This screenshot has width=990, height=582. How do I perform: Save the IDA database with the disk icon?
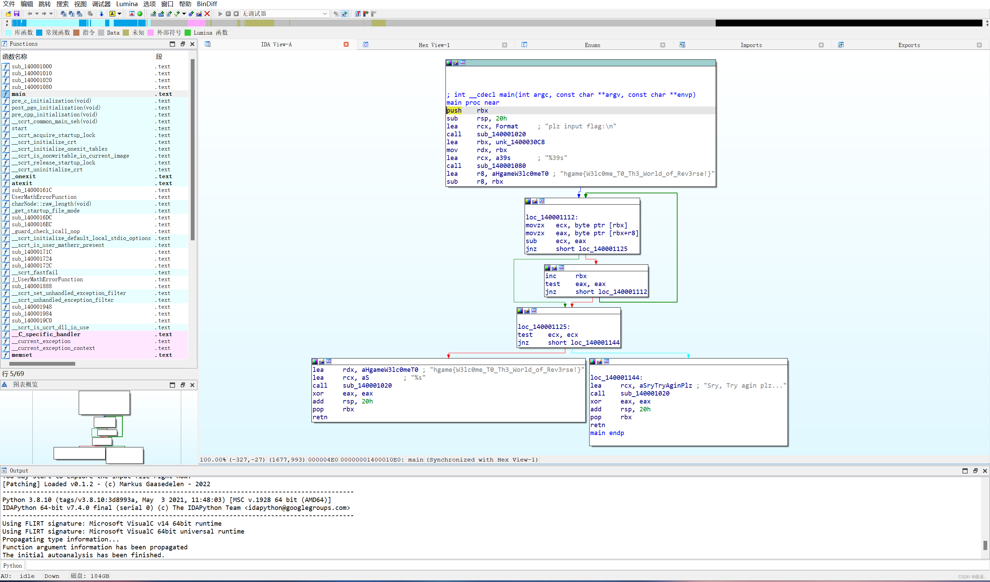pyautogui.click(x=17, y=14)
